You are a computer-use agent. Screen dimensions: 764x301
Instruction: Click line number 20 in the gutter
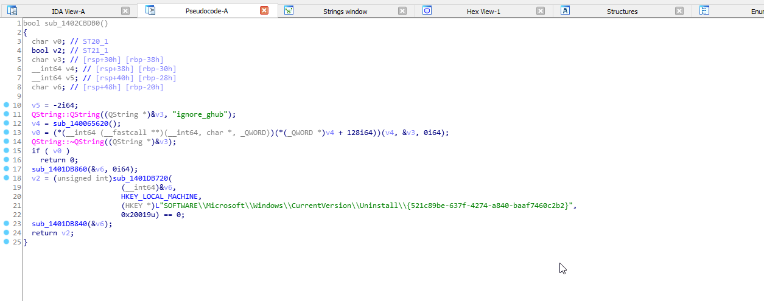point(17,196)
